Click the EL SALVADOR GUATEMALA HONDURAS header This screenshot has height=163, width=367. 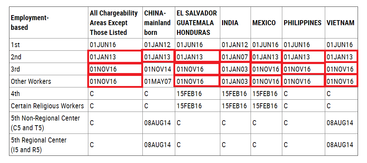197,23
